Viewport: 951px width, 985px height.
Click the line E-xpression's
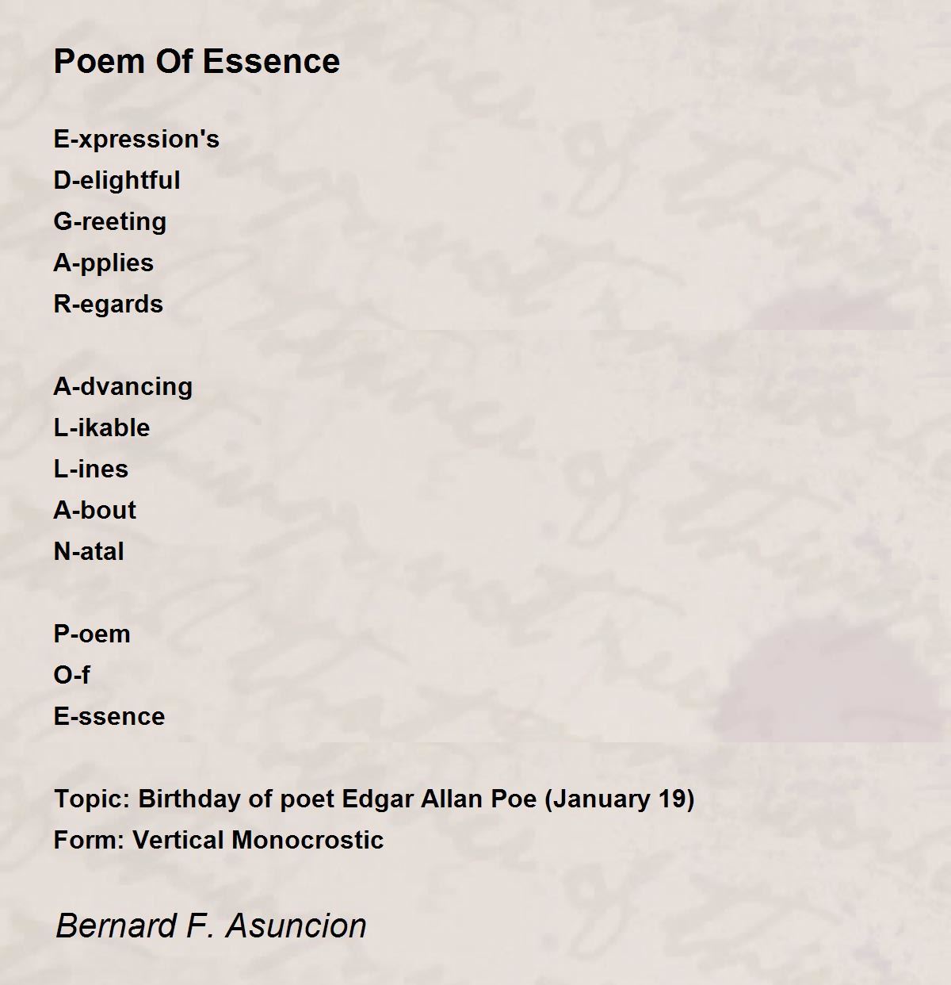coord(136,140)
